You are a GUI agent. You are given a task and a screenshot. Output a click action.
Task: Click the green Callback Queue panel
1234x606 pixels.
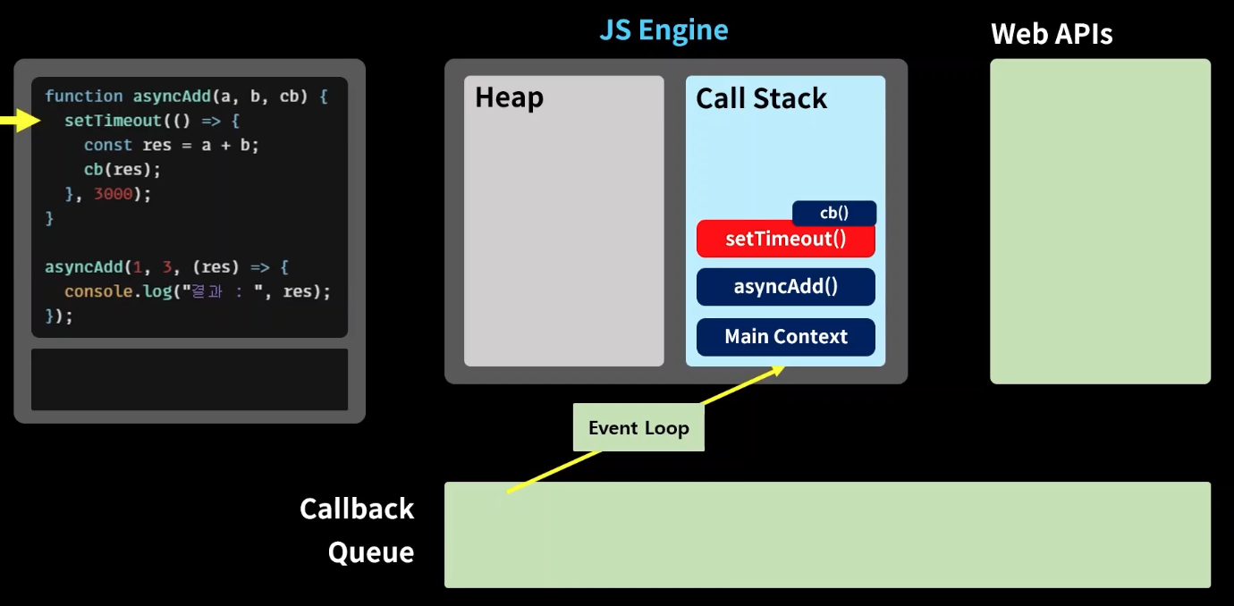(x=827, y=534)
